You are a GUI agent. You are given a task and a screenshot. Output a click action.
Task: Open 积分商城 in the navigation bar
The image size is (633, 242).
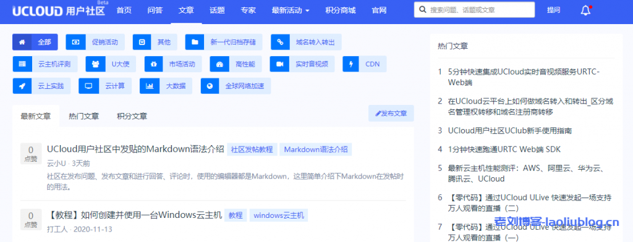(x=341, y=10)
